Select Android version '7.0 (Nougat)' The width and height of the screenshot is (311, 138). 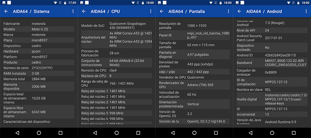274,23
